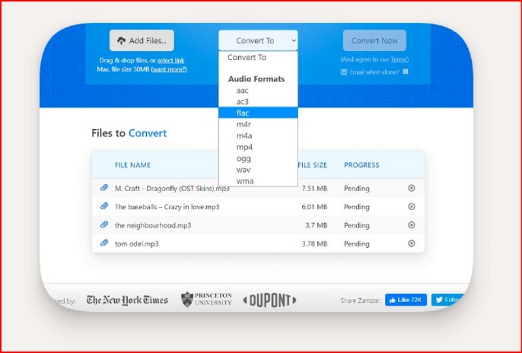This screenshot has height=353, width=522.
Task: Remove the neighbourhood.mp3 file
Action: [x=412, y=225]
